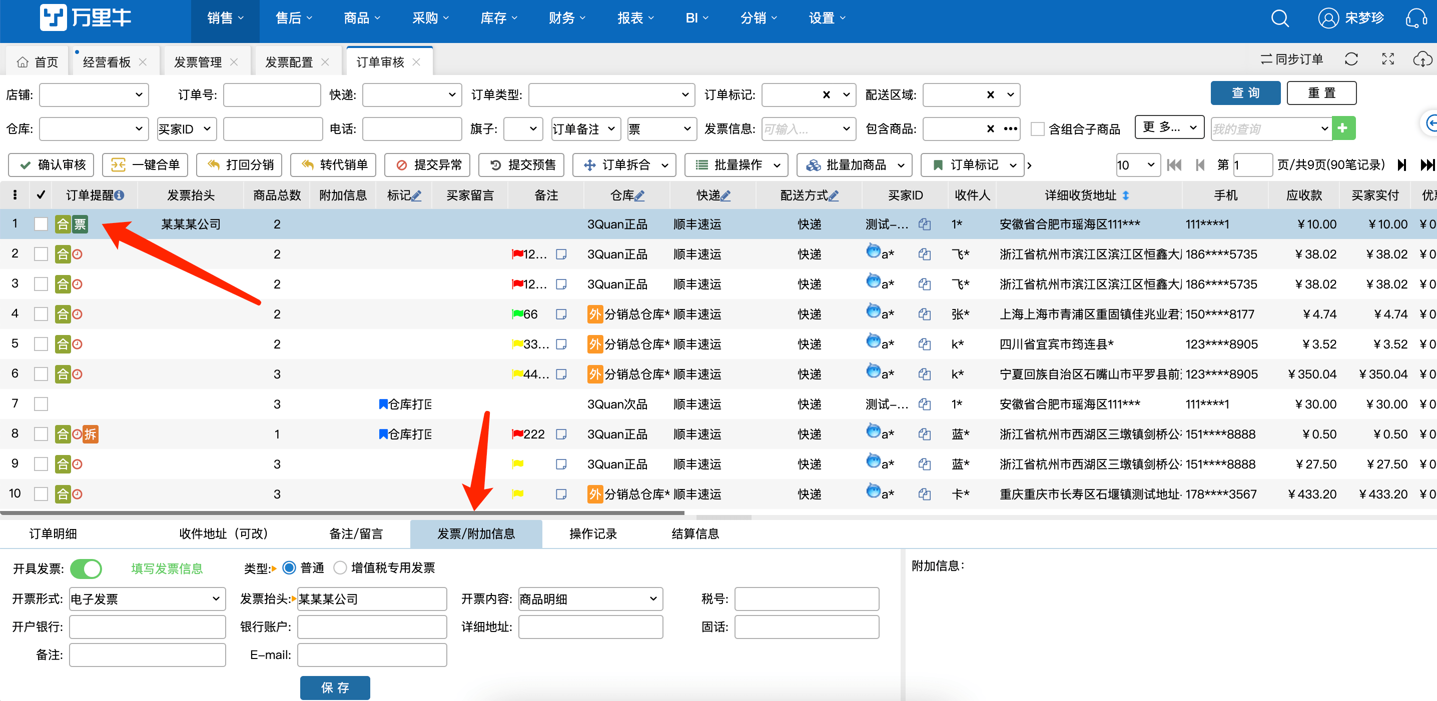Click the 订单号 input field
Image resolution: width=1437 pixels, height=701 pixels.
coord(272,95)
